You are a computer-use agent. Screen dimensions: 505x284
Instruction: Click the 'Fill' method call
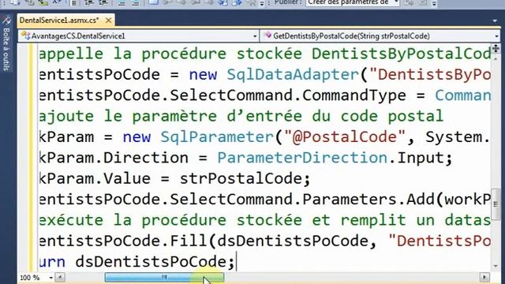pyautogui.click(x=188, y=241)
